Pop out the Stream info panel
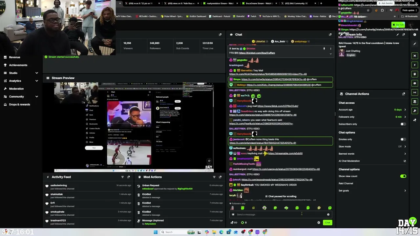 pos(404,34)
